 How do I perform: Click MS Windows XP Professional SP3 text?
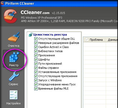(42, 18)
